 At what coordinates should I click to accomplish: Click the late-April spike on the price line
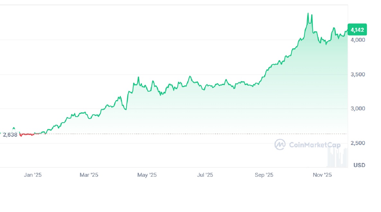(x=138, y=77)
